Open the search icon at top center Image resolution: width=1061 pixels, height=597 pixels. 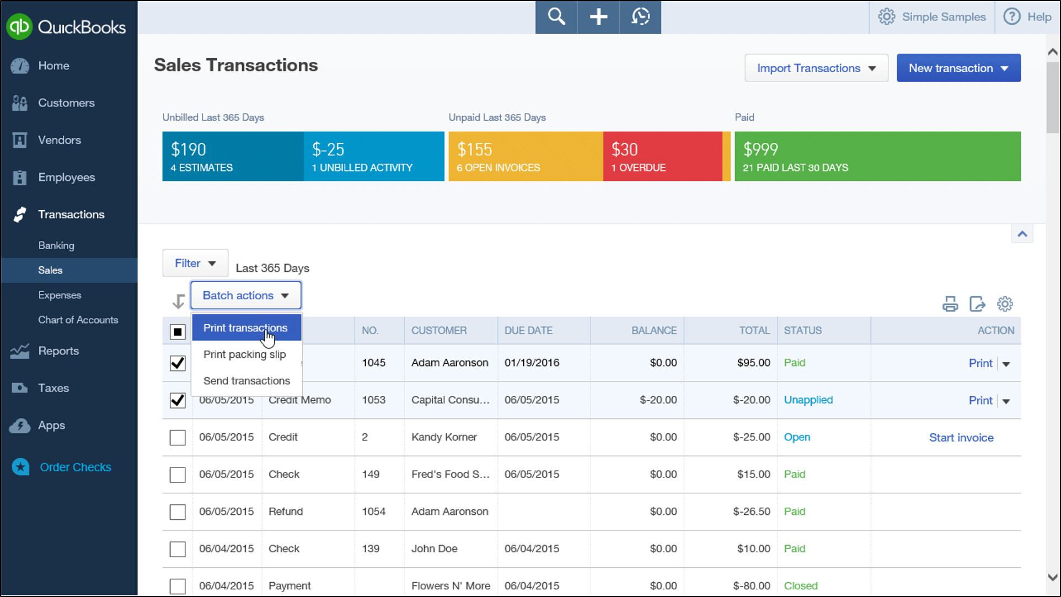tap(556, 17)
